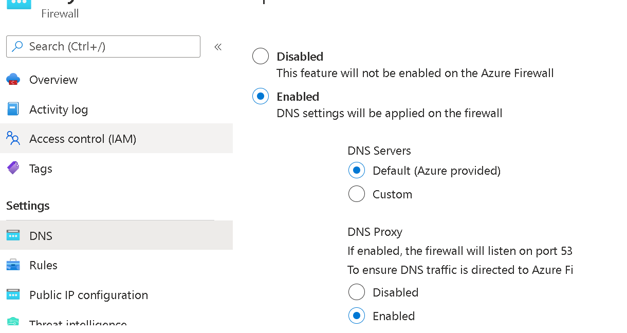This screenshot has height=333, width=627.
Task: Expand the Threat intelligence section
Action: pos(78,324)
